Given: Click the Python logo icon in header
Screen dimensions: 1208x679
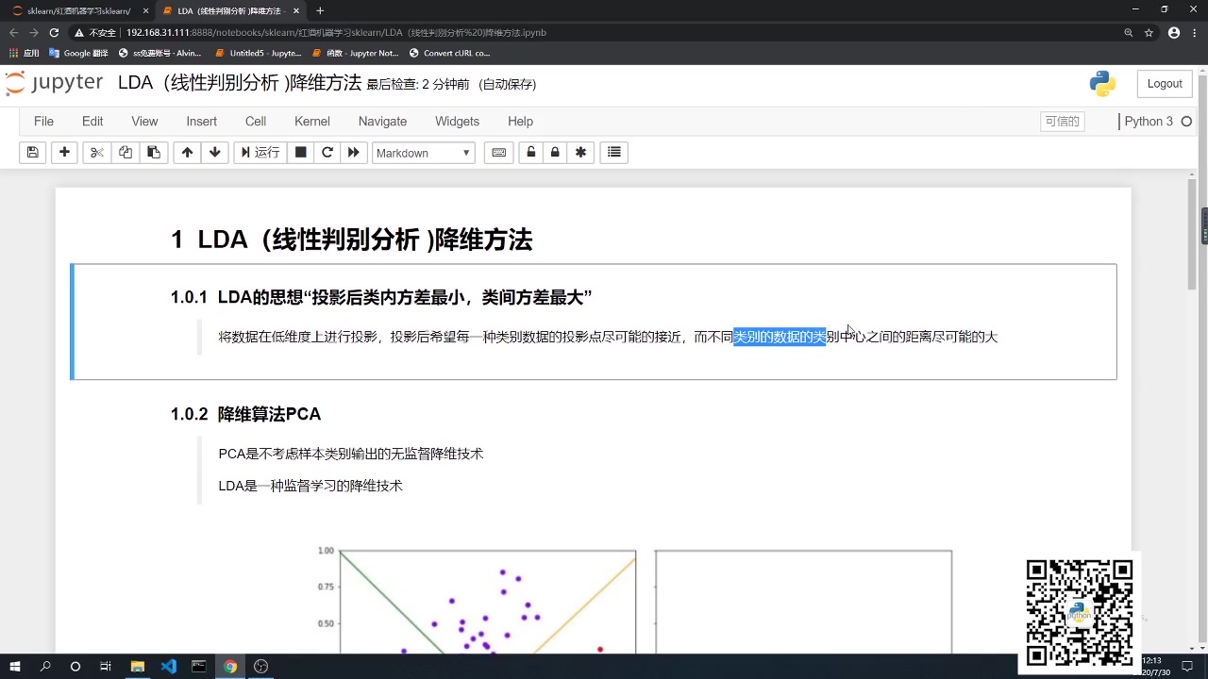Looking at the screenshot, I should [1102, 83].
